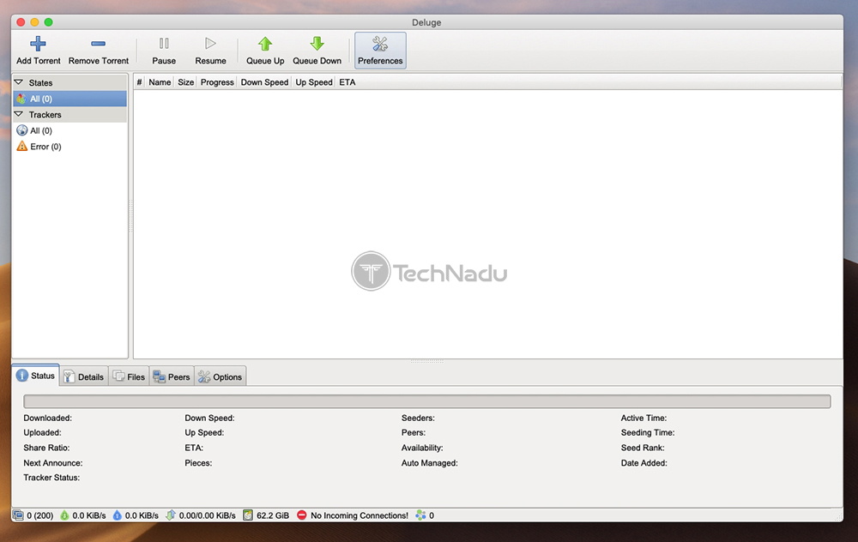
Task: Maximize the Deluge window with green button
Action: pos(48,22)
